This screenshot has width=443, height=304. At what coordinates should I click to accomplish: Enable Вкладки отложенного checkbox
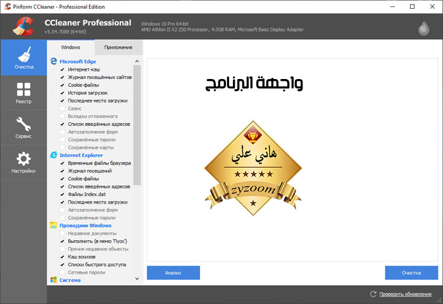(63, 116)
